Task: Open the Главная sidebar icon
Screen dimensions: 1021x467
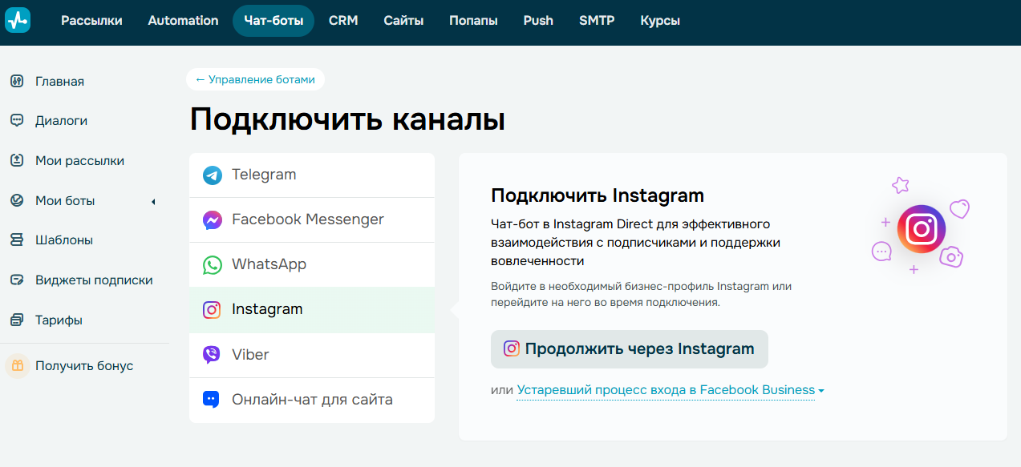Action: tap(17, 81)
